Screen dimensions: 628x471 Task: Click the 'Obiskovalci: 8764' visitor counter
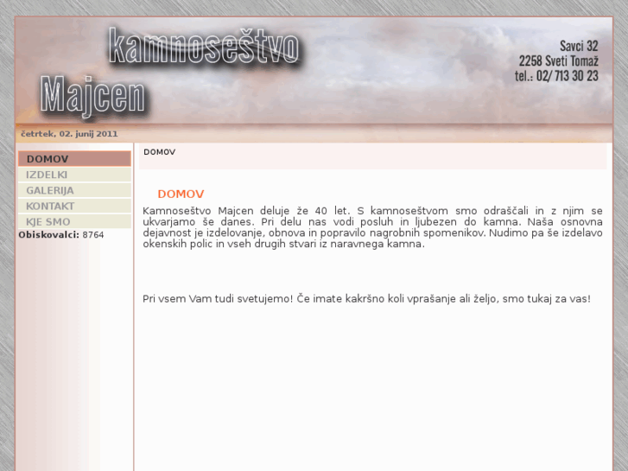pyautogui.click(x=61, y=235)
